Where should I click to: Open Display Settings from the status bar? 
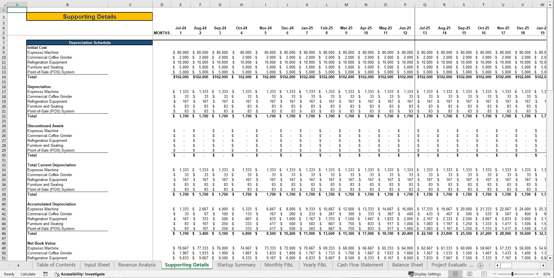[x=425, y=274]
